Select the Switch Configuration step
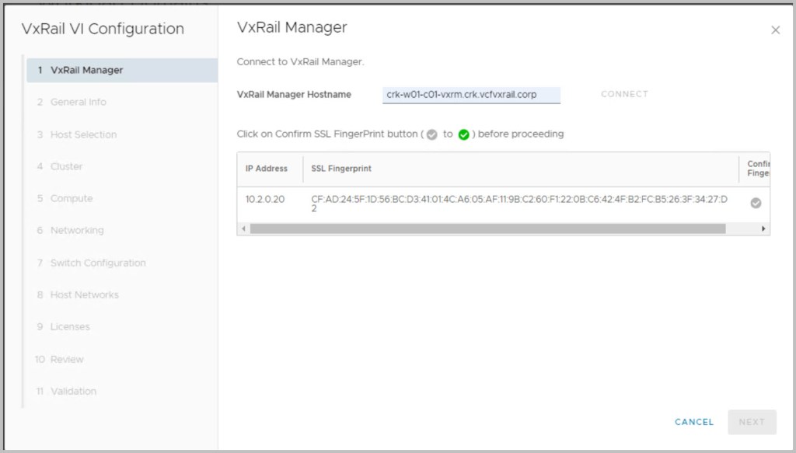Viewport: 796px width, 453px height. pos(98,263)
